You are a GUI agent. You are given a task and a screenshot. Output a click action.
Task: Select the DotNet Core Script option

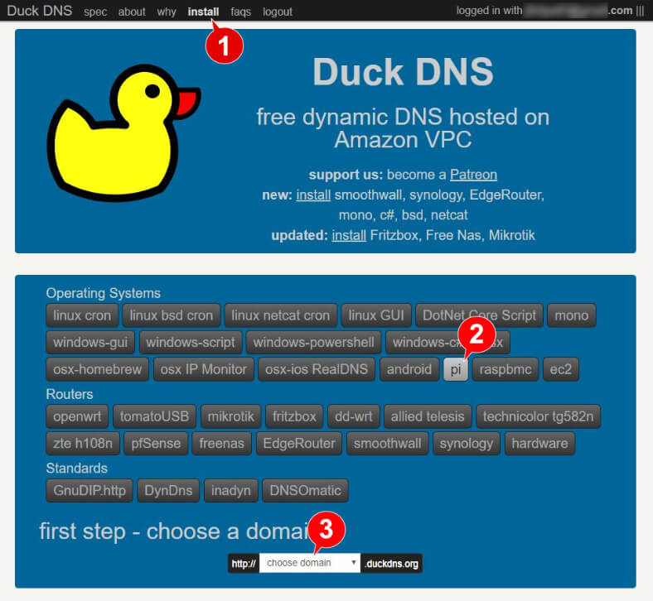pyautogui.click(x=479, y=315)
